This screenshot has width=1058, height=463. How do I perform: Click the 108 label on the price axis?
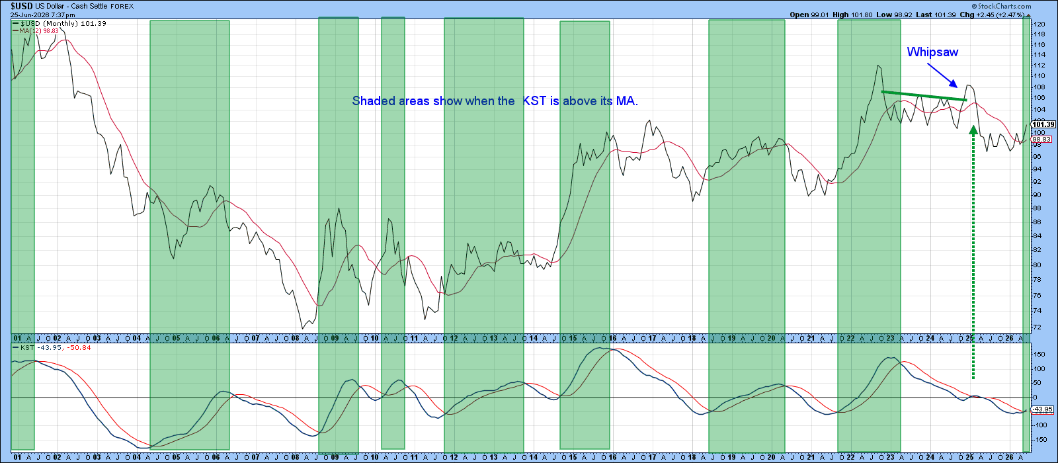tap(1039, 87)
